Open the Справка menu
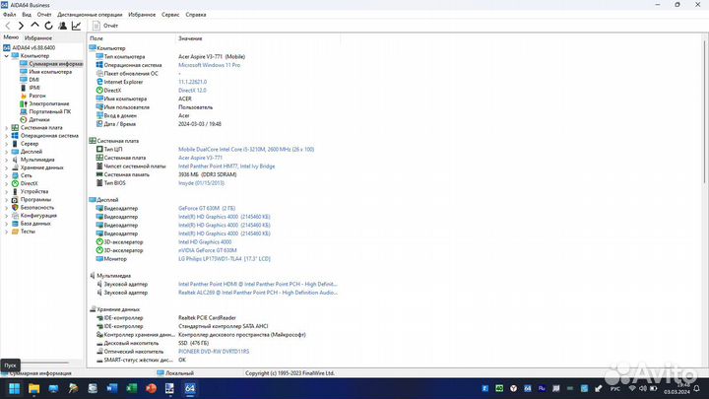Image resolution: width=709 pixels, height=399 pixels. click(196, 15)
